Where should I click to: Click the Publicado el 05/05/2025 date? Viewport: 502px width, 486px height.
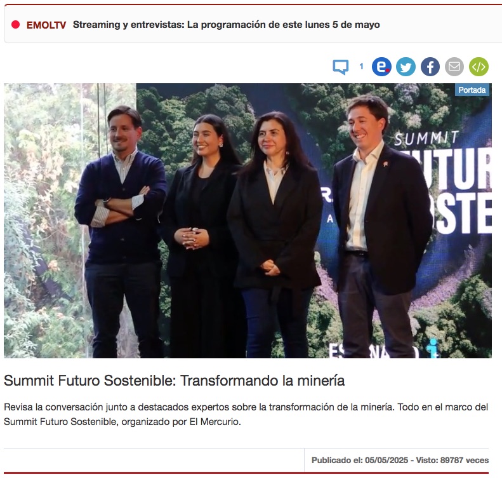[360, 460]
